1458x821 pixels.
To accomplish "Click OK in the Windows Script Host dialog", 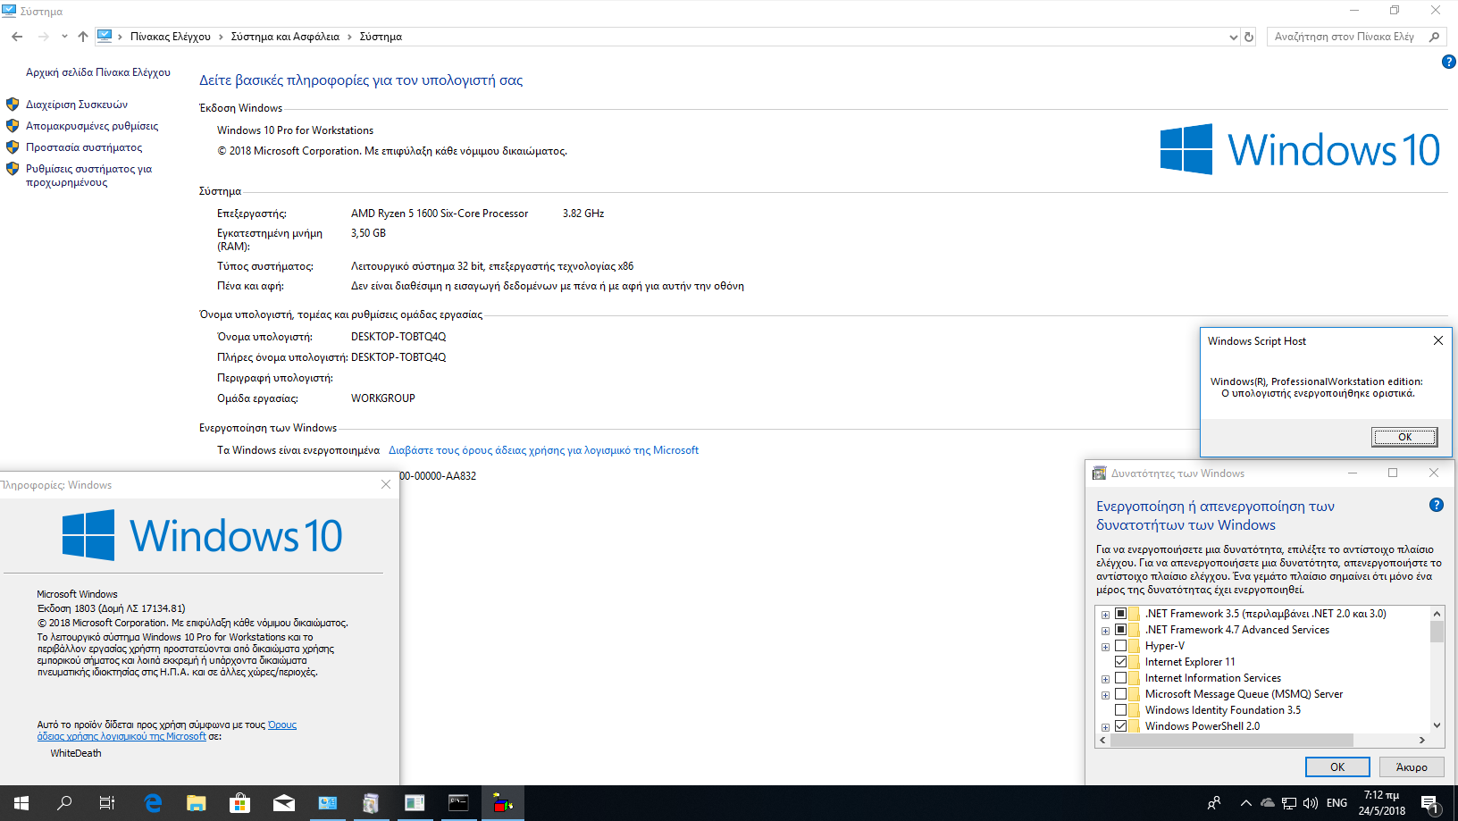I will pos(1404,437).
